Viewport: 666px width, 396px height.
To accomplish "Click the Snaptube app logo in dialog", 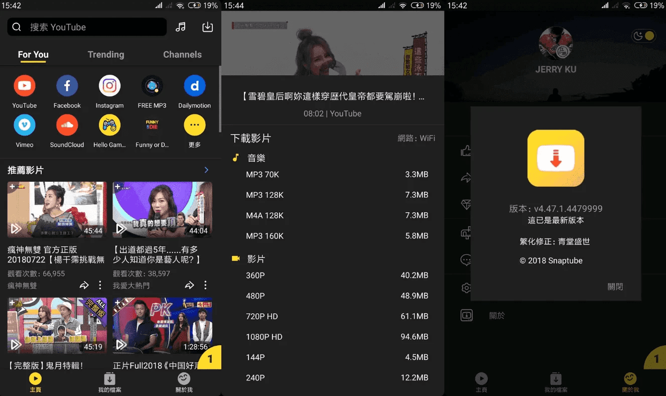I will point(556,158).
